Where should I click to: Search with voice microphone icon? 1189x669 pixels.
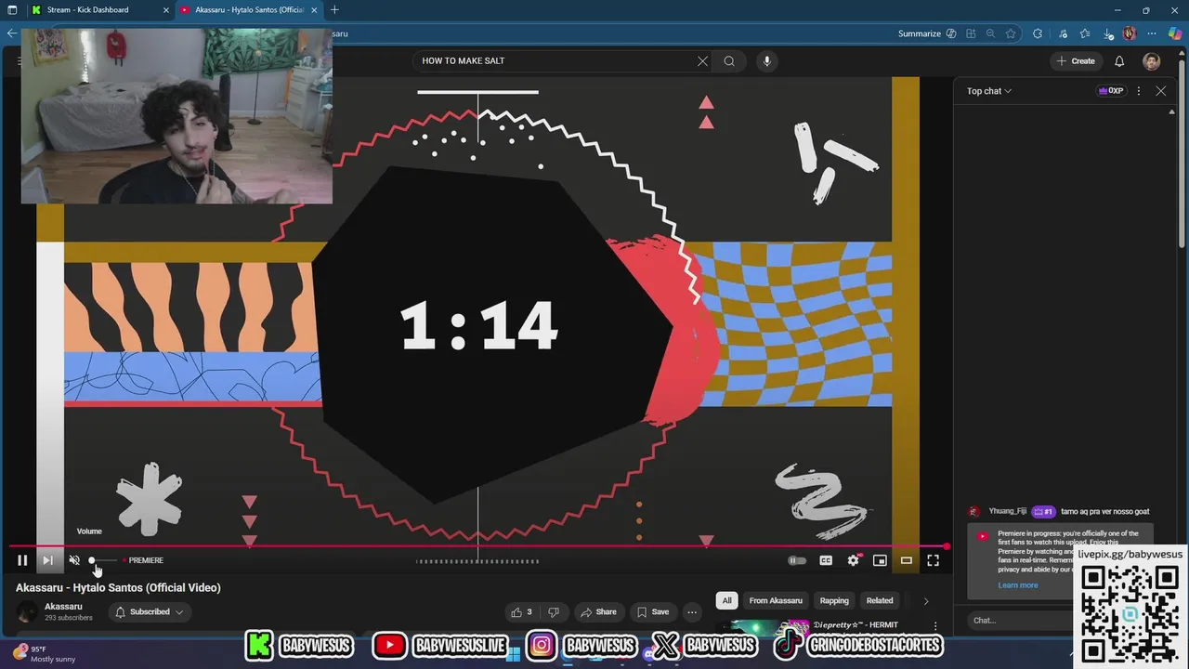tap(766, 61)
